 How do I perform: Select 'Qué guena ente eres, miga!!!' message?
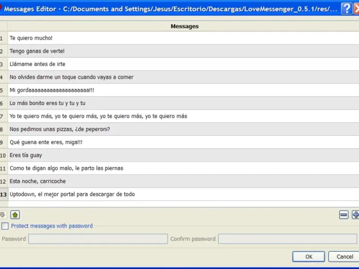pos(184,142)
